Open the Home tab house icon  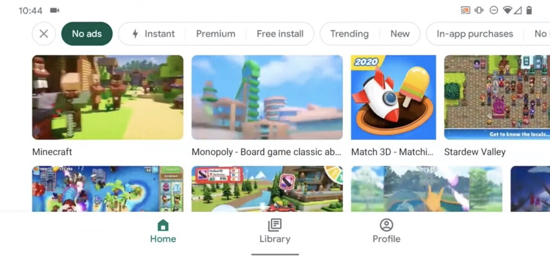163,225
